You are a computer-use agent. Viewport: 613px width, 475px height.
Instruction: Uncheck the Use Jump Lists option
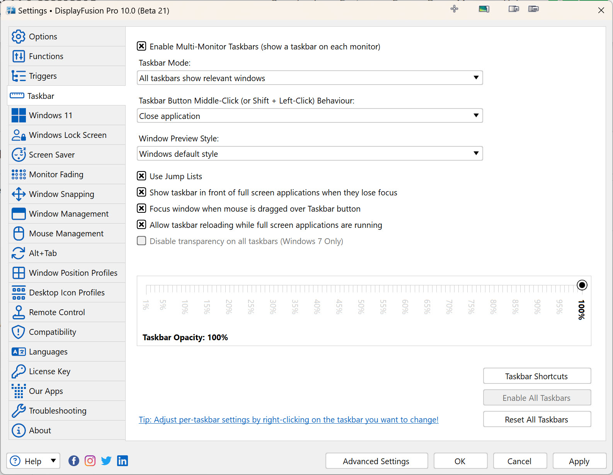coord(141,176)
